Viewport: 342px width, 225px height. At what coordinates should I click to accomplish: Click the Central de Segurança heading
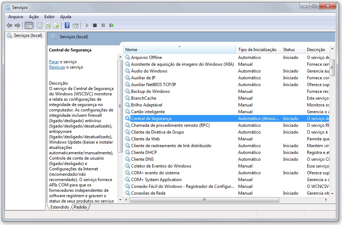point(70,50)
